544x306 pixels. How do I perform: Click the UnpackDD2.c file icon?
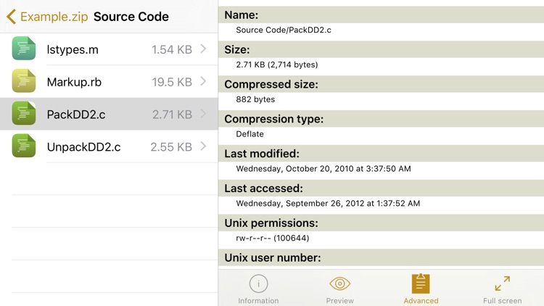[24, 146]
